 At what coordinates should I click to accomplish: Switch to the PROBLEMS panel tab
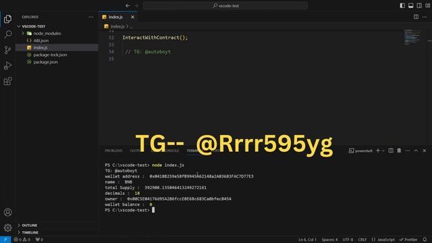tap(113, 151)
